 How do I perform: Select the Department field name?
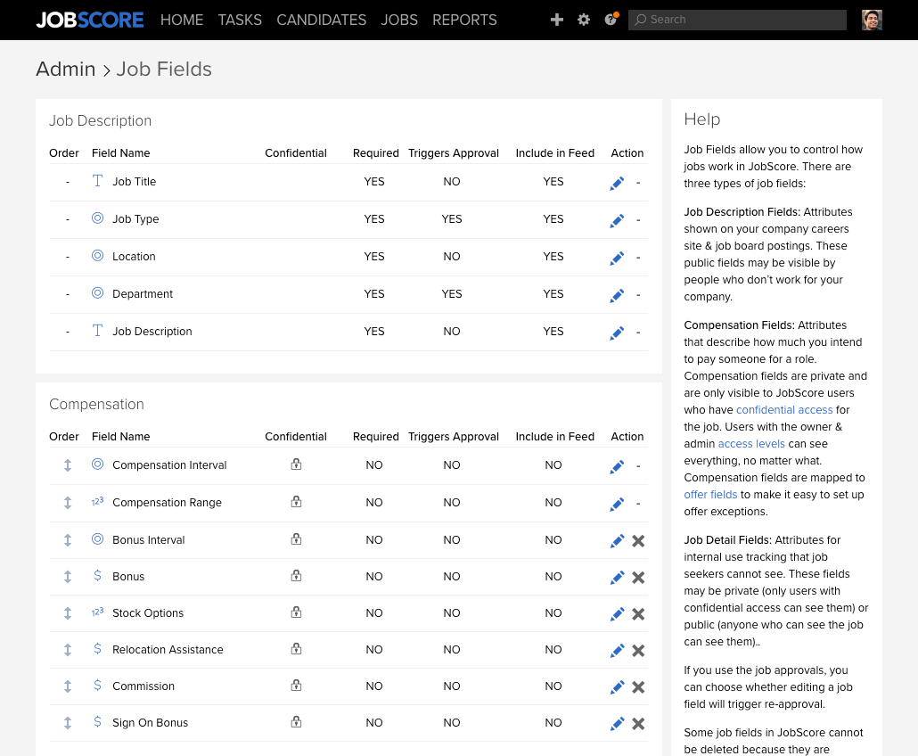click(143, 294)
